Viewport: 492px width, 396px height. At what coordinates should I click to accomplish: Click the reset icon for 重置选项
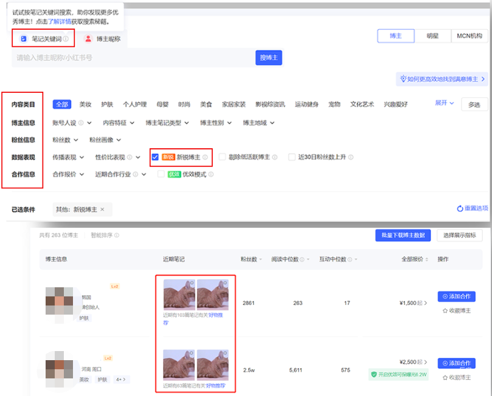[460, 209]
